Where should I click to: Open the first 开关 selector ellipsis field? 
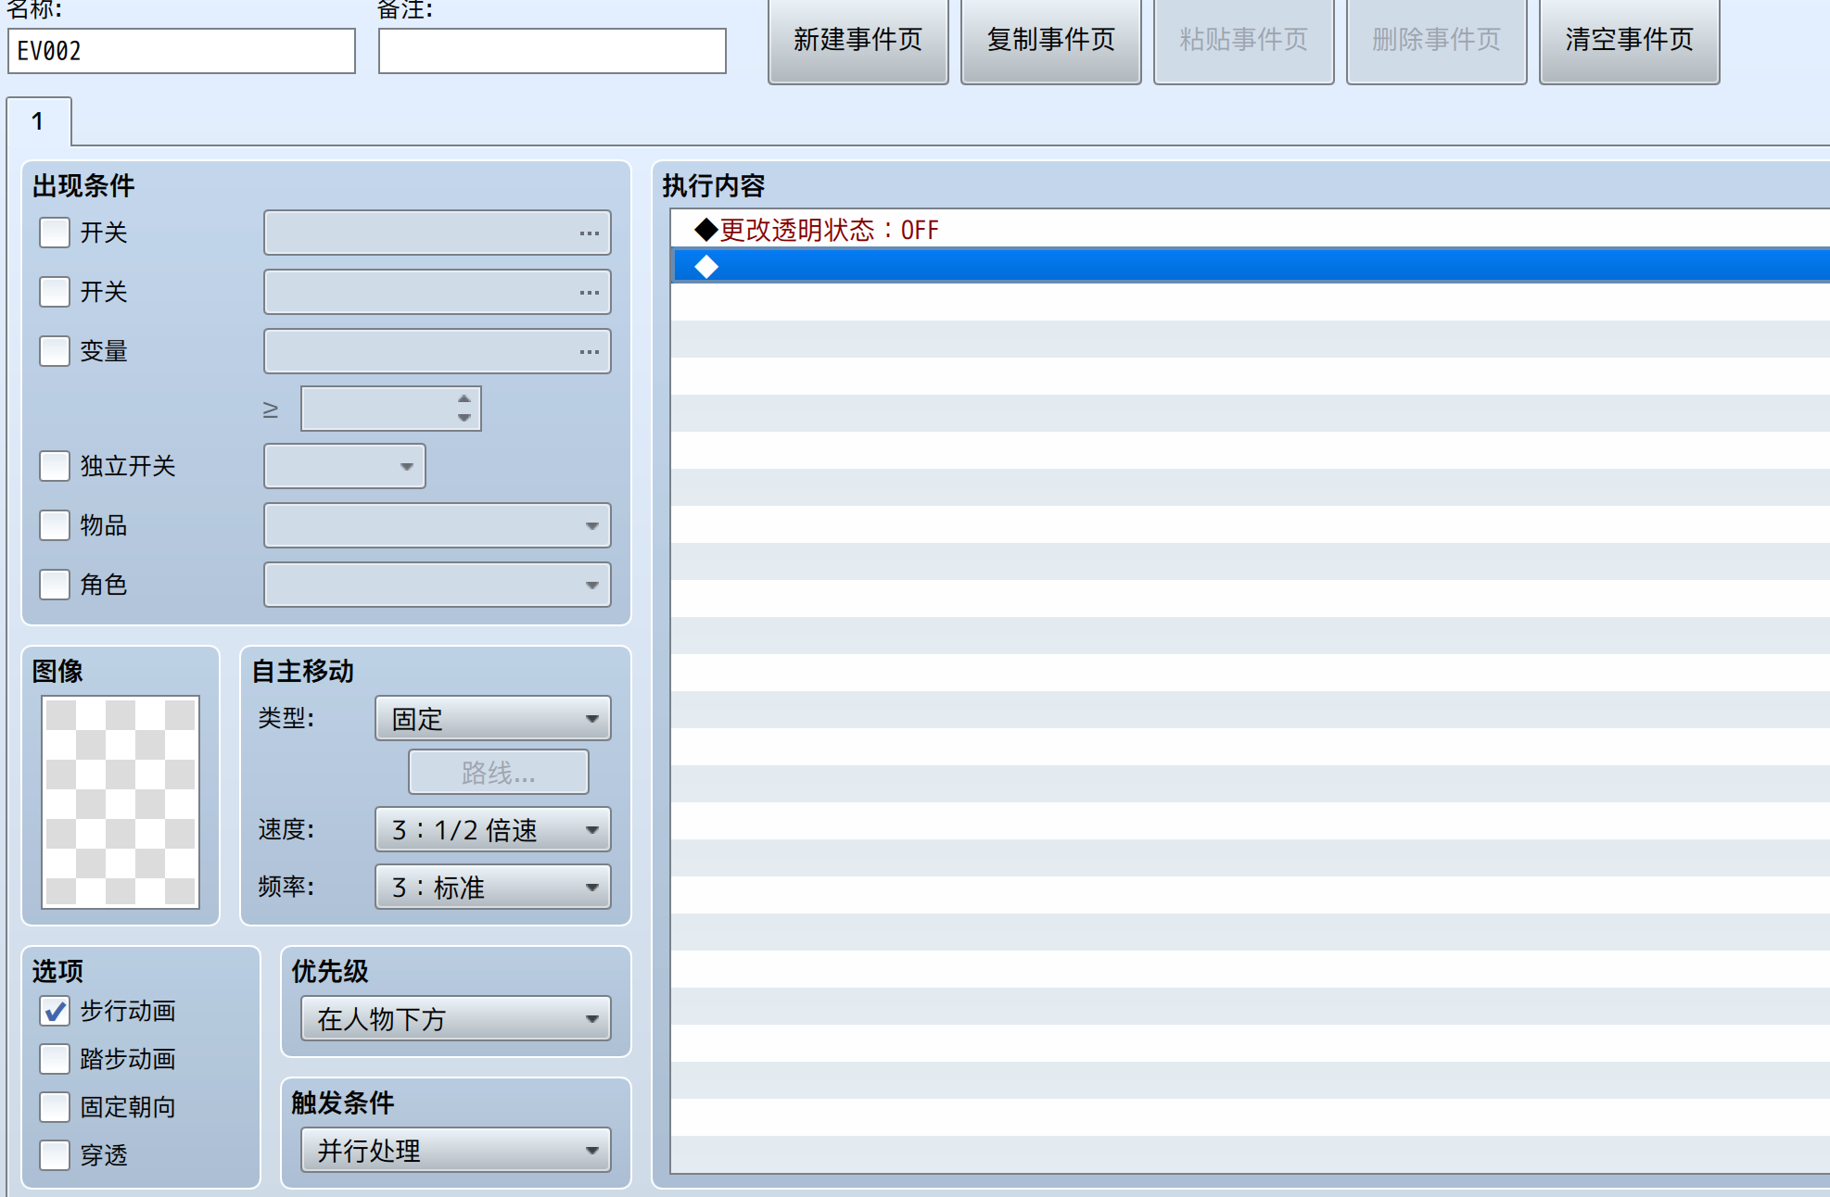pyautogui.click(x=438, y=233)
